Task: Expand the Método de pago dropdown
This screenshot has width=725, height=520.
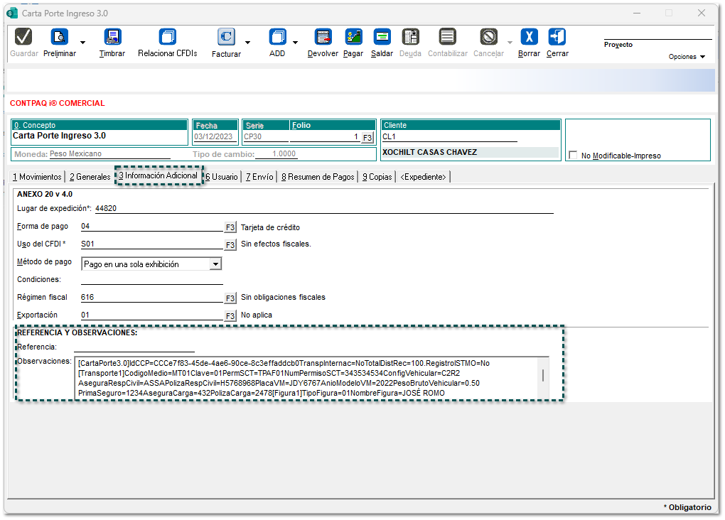Action: tap(215, 264)
